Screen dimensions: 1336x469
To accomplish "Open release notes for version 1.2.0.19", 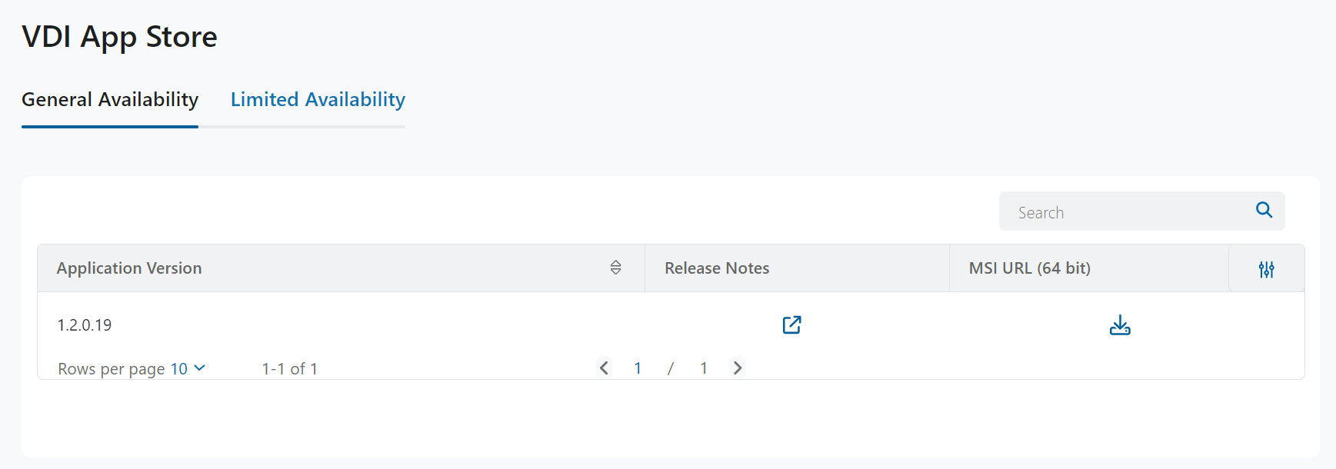I will pos(791,325).
